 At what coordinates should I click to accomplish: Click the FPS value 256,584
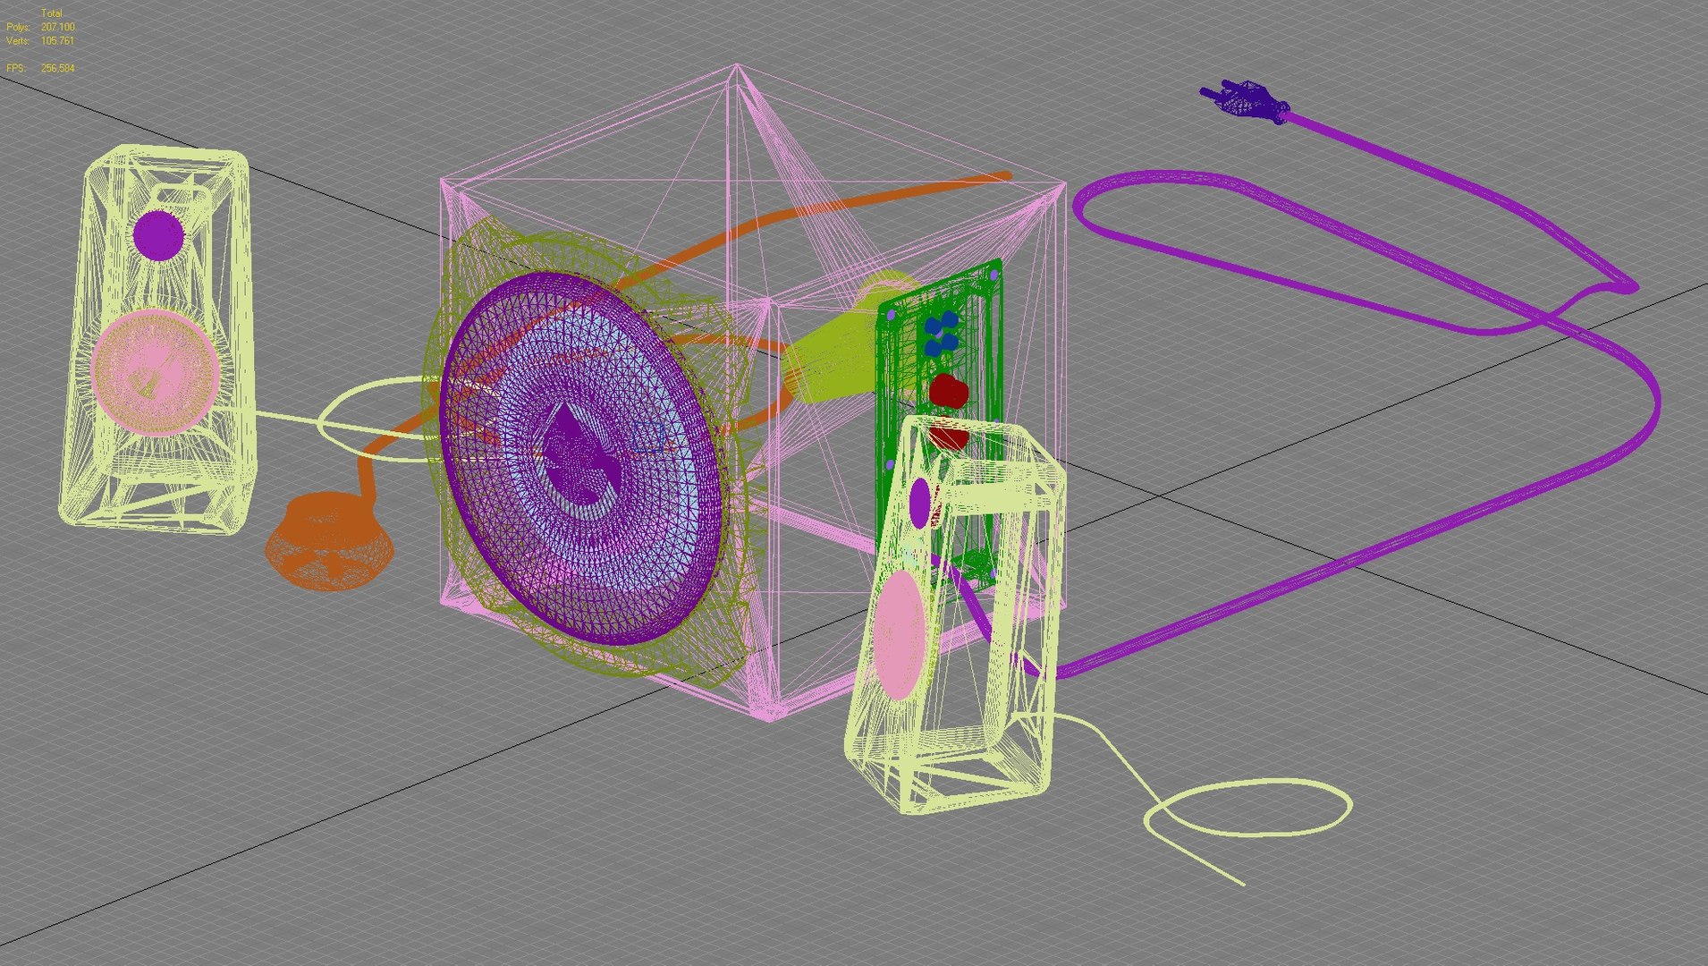click(58, 68)
